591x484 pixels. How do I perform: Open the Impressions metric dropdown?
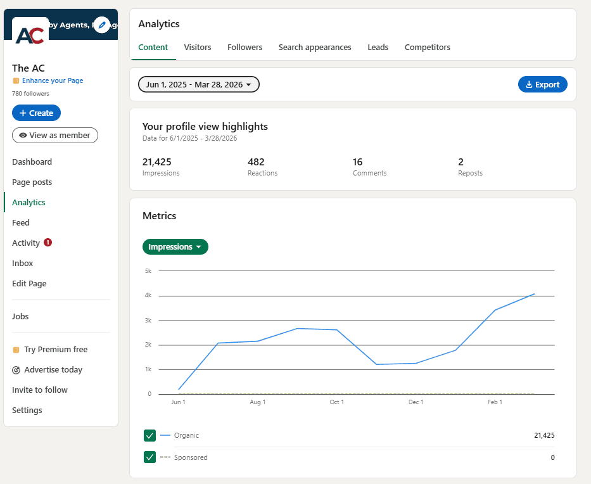click(175, 246)
